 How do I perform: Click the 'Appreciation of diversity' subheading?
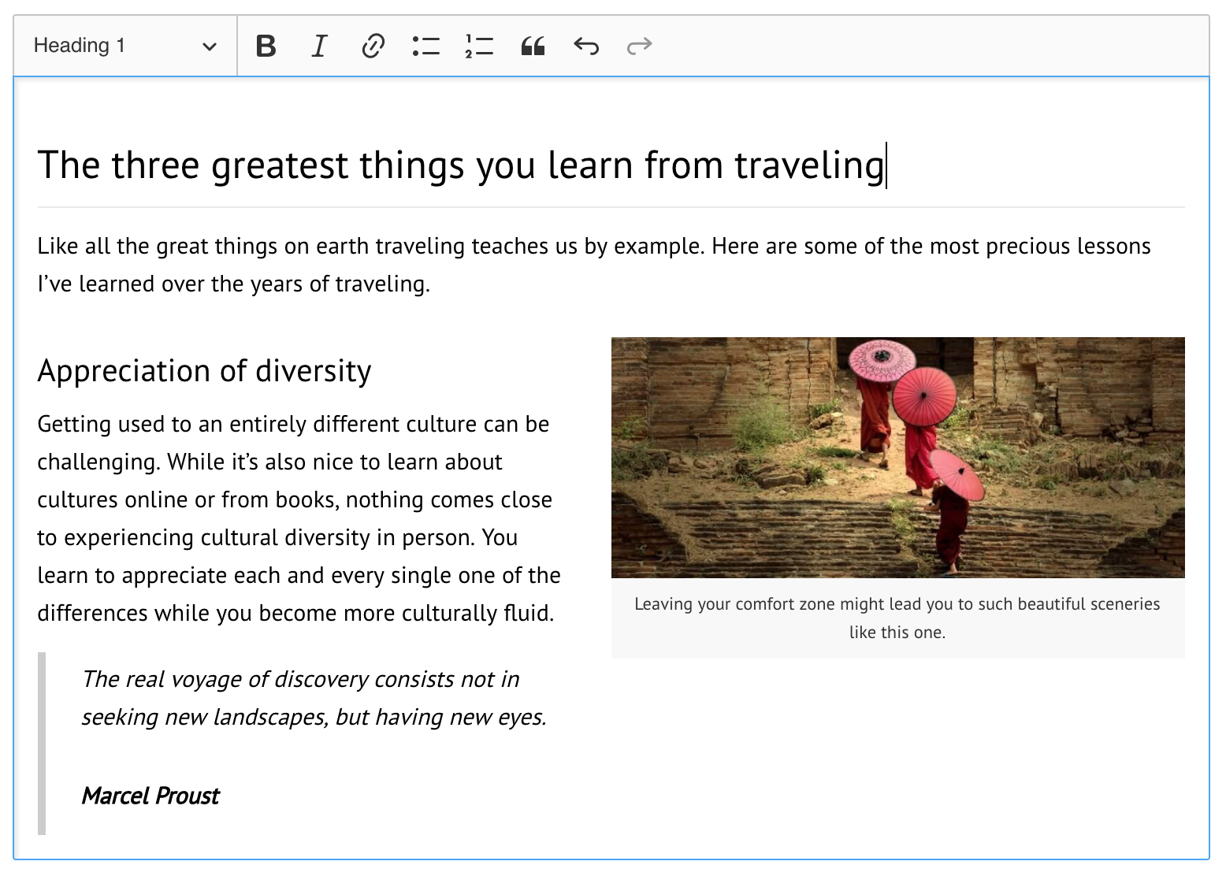pos(204,371)
